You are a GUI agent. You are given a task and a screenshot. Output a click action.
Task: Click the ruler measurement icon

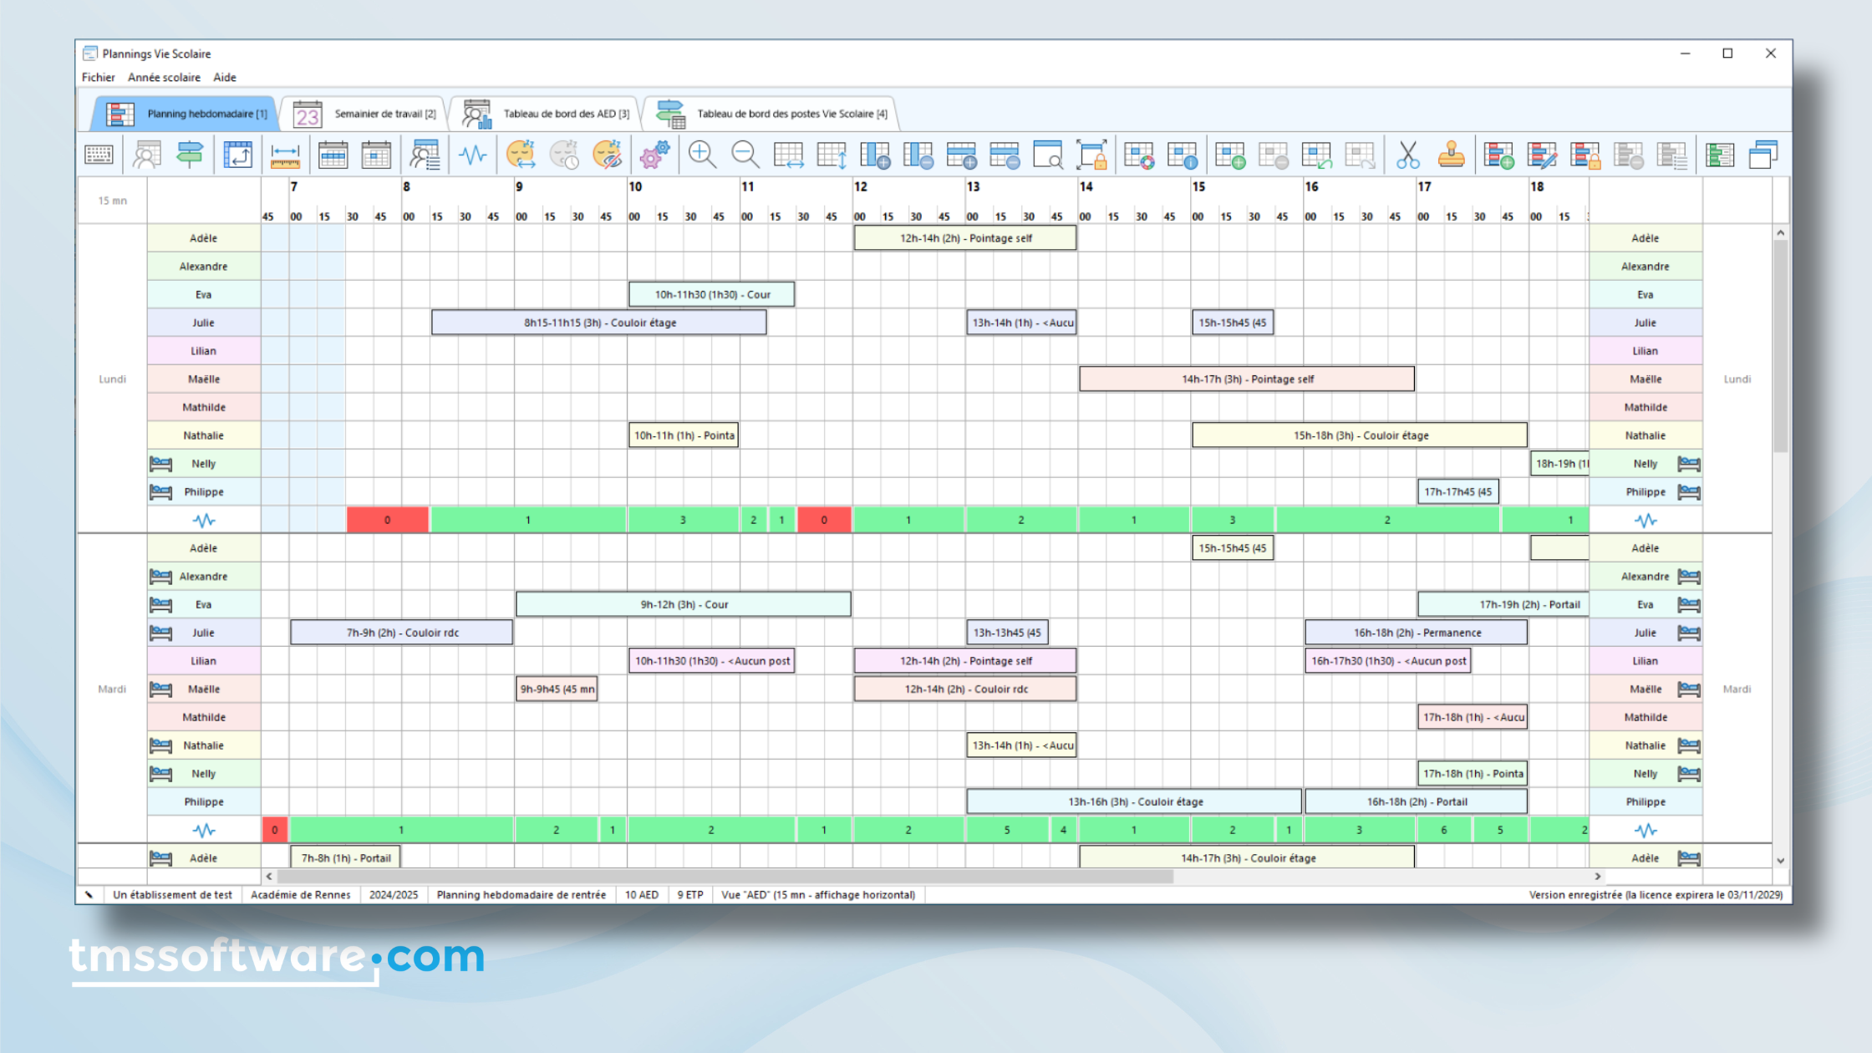(285, 155)
